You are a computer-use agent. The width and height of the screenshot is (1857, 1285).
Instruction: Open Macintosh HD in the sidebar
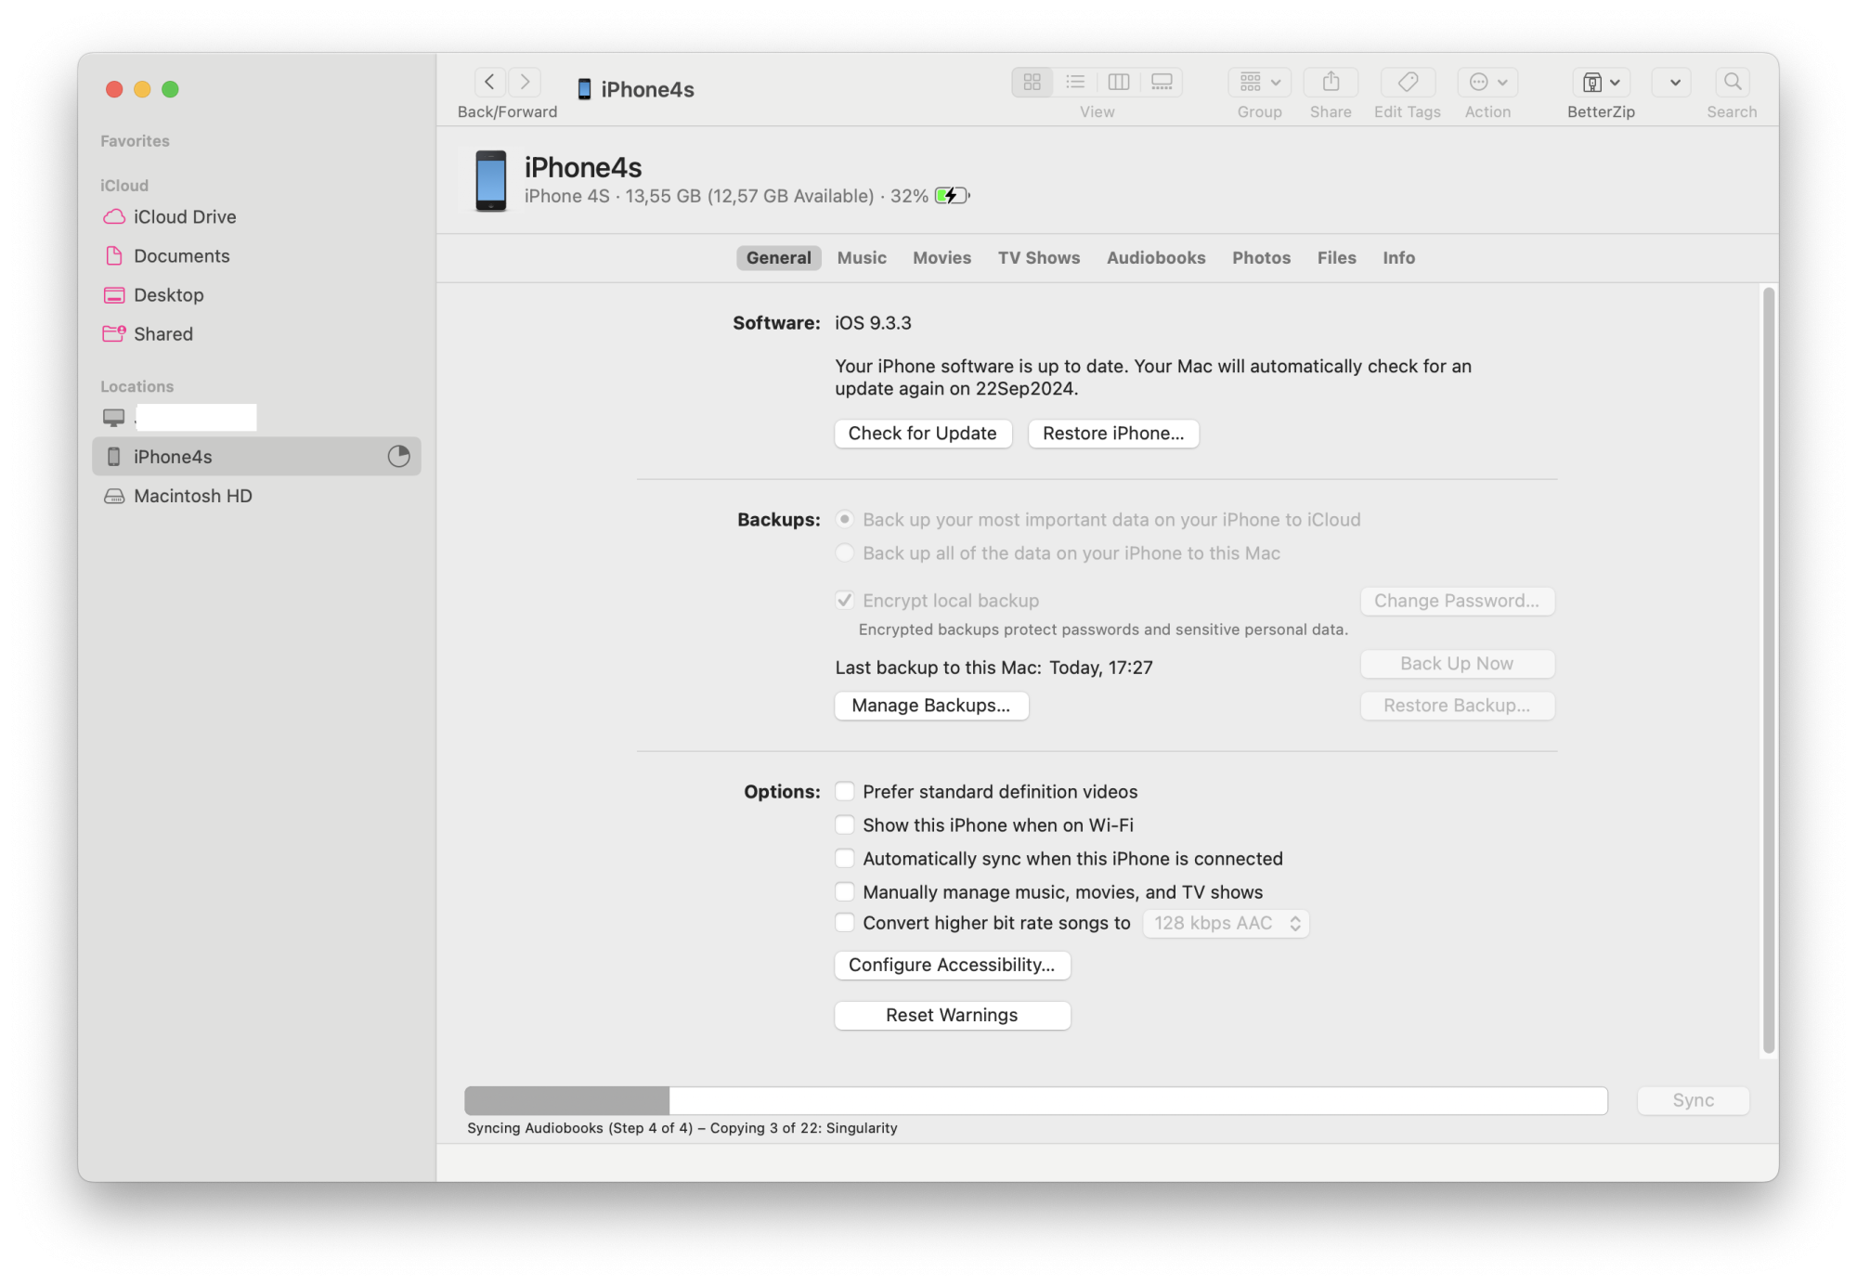tap(192, 496)
